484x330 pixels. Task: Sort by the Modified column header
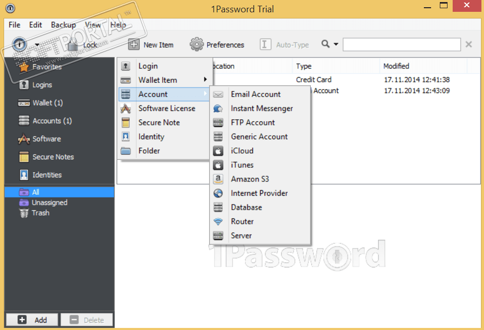pos(423,66)
